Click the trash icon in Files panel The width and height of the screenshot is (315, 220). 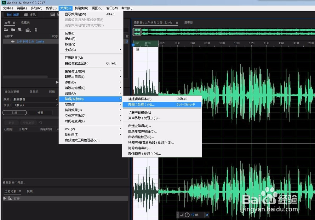pos(36,30)
